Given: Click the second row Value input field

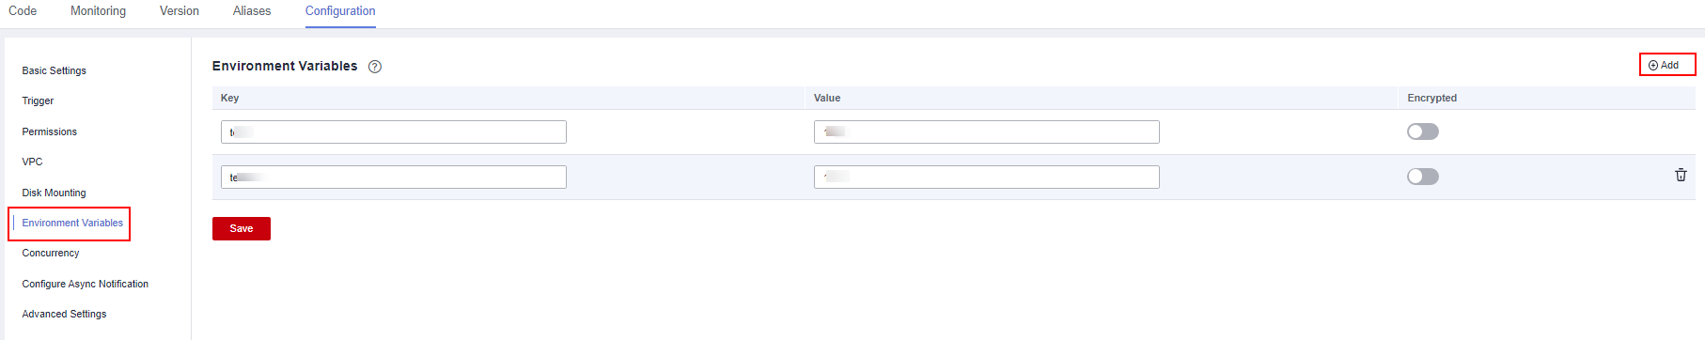Looking at the screenshot, I should 987,177.
